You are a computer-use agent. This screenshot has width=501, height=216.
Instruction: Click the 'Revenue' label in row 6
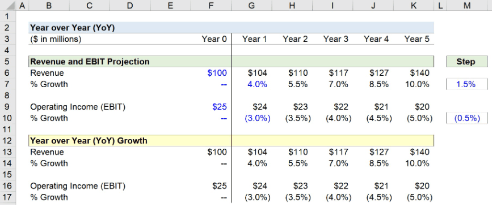[47, 73]
